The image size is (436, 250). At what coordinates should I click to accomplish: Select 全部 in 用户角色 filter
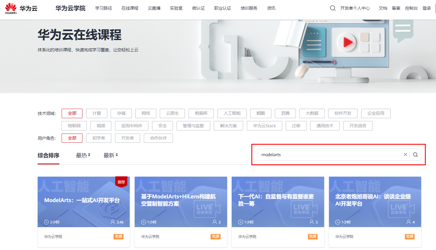tap(72, 138)
